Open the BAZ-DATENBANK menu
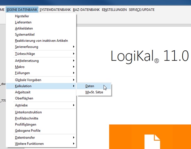191x149 pixels. 86,10
